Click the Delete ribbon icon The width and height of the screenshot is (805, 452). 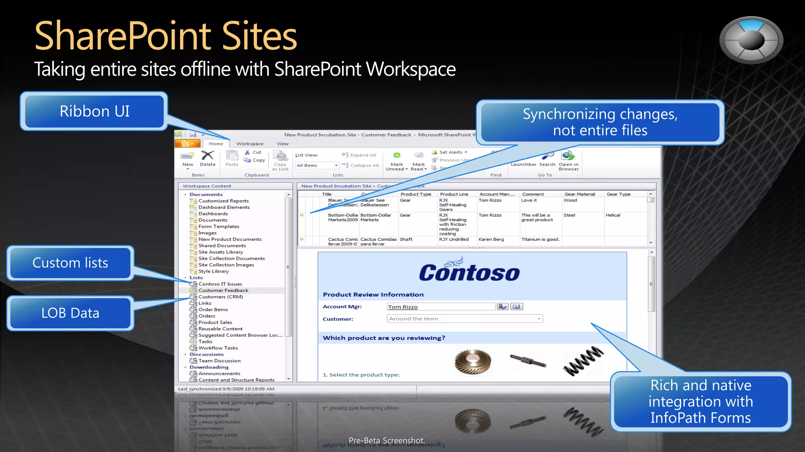pyautogui.click(x=208, y=156)
